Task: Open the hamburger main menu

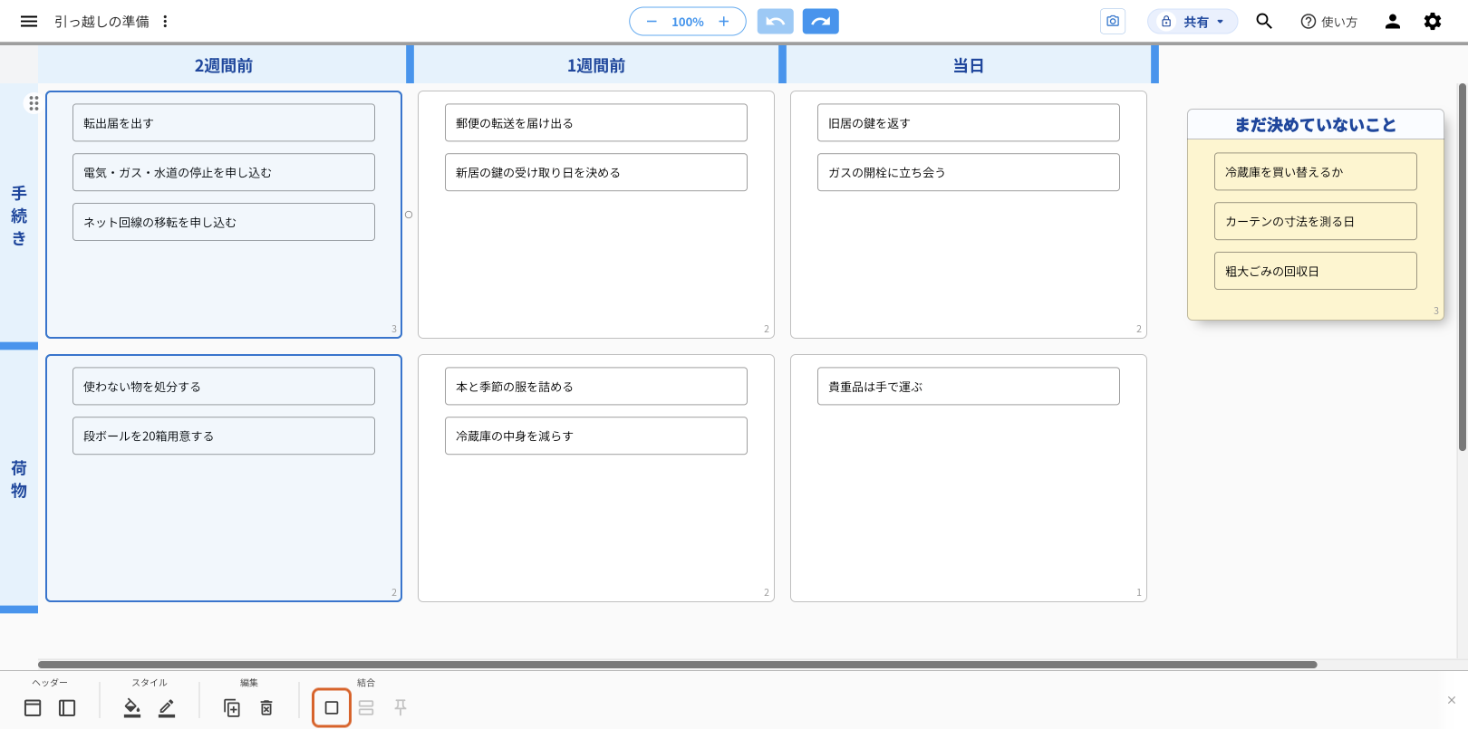Action: click(x=29, y=21)
